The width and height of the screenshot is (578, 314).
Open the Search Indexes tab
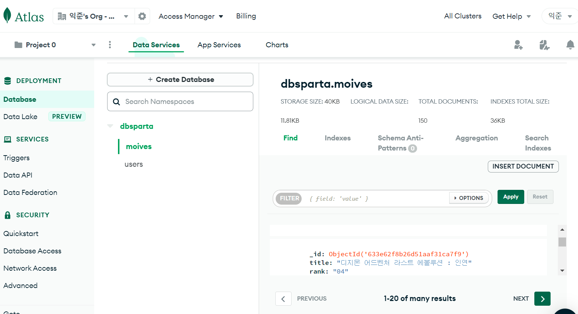tap(538, 143)
